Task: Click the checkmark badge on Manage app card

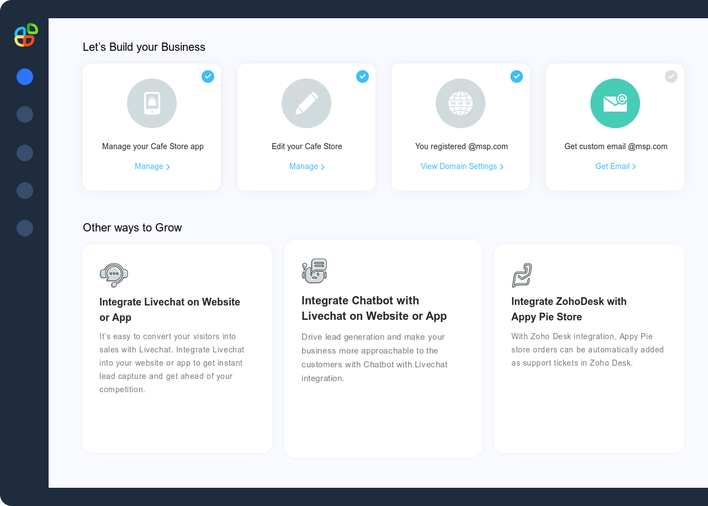Action: [x=208, y=77]
